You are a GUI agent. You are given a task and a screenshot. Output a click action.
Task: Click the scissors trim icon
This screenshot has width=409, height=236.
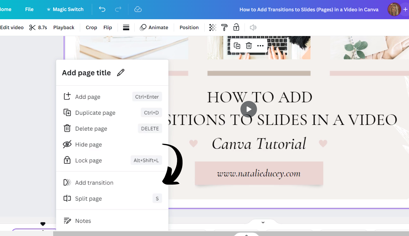pyautogui.click(x=32, y=28)
